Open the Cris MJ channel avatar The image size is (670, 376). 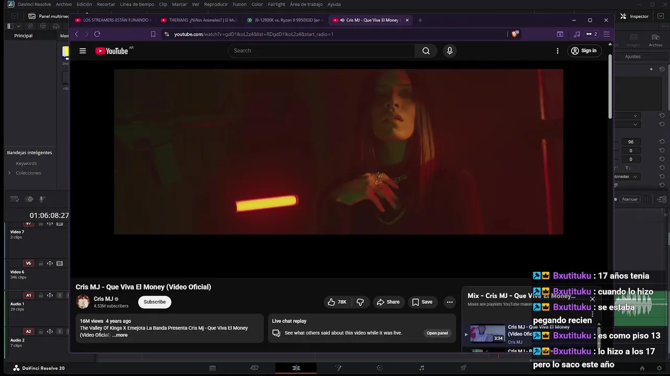[x=83, y=301]
